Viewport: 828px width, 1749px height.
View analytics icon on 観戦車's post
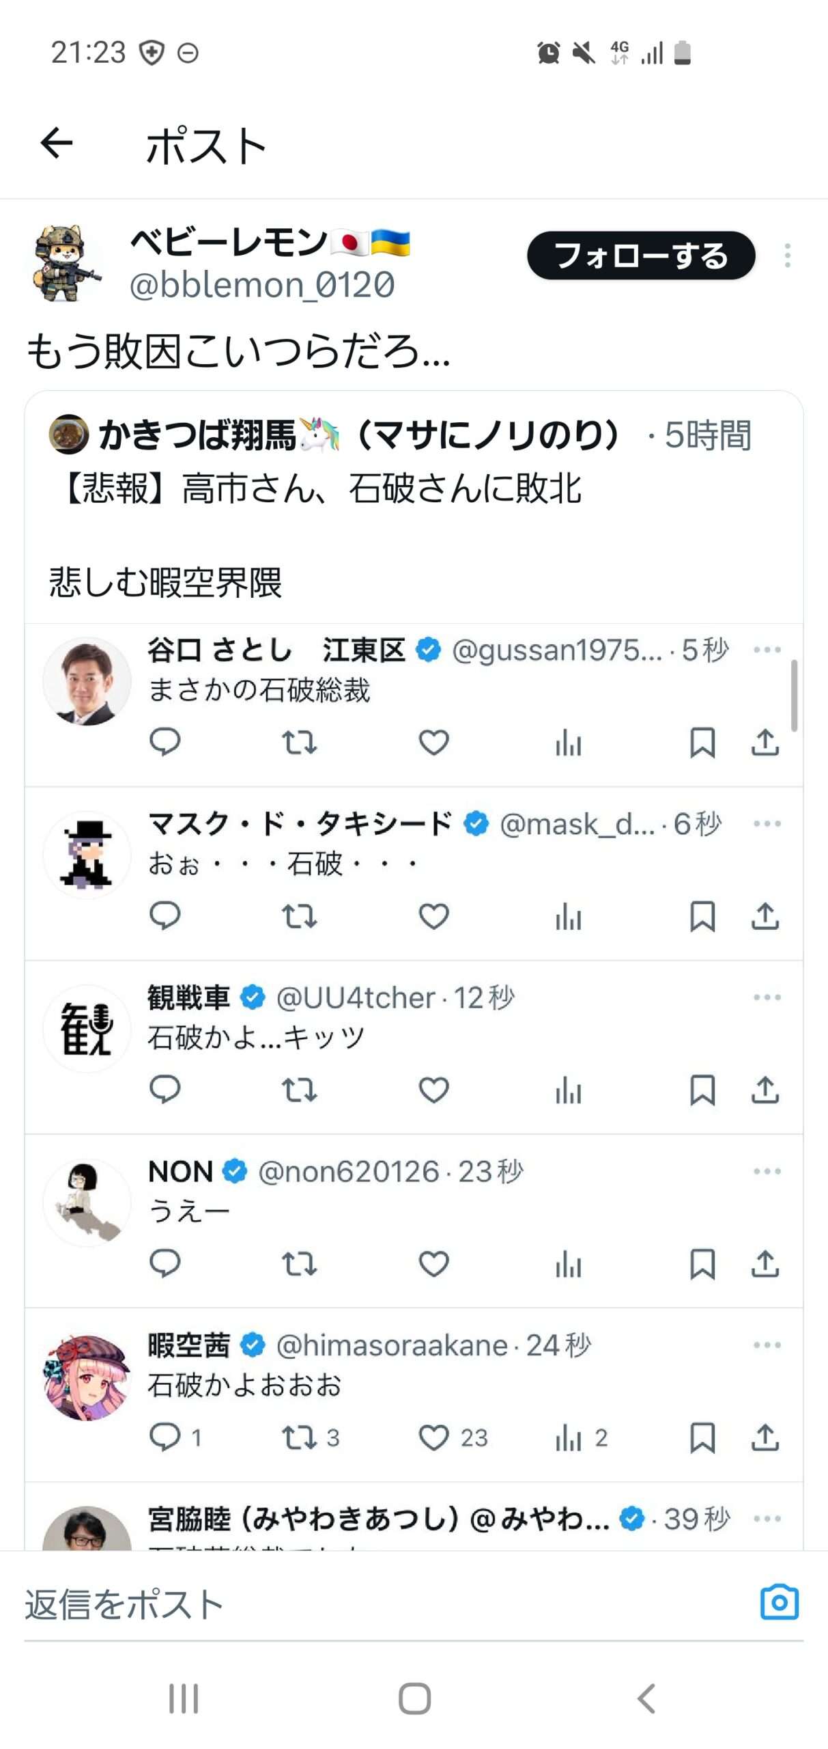tap(568, 1090)
